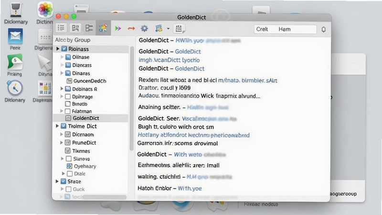Click the Oilnase folder icon
This screenshot has height=215, width=382.
pyautogui.click(x=68, y=57)
